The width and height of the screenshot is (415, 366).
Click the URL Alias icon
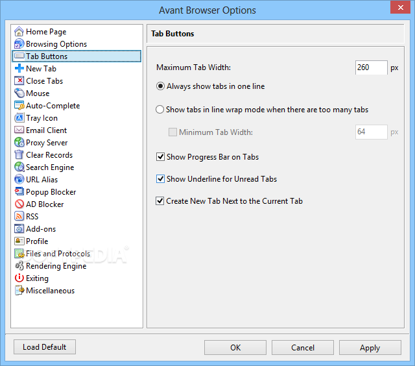click(19, 179)
